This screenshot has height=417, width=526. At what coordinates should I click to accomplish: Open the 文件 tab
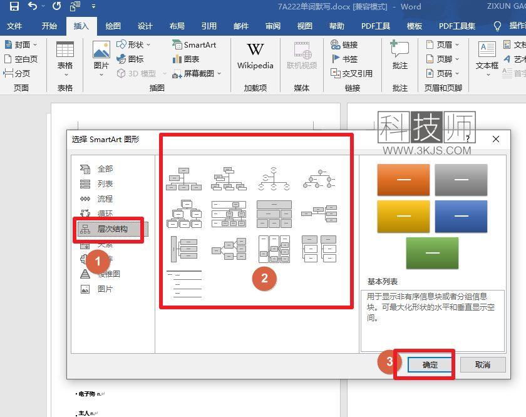coord(14,26)
